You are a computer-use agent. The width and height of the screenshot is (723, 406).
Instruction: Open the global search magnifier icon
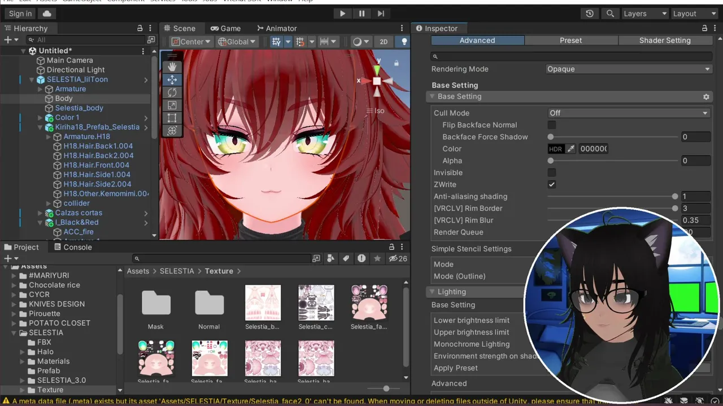[x=610, y=14]
